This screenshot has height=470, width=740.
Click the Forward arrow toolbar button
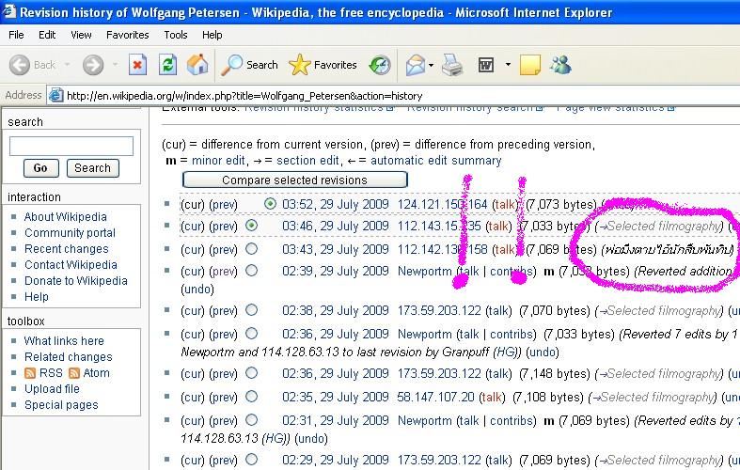click(93, 65)
